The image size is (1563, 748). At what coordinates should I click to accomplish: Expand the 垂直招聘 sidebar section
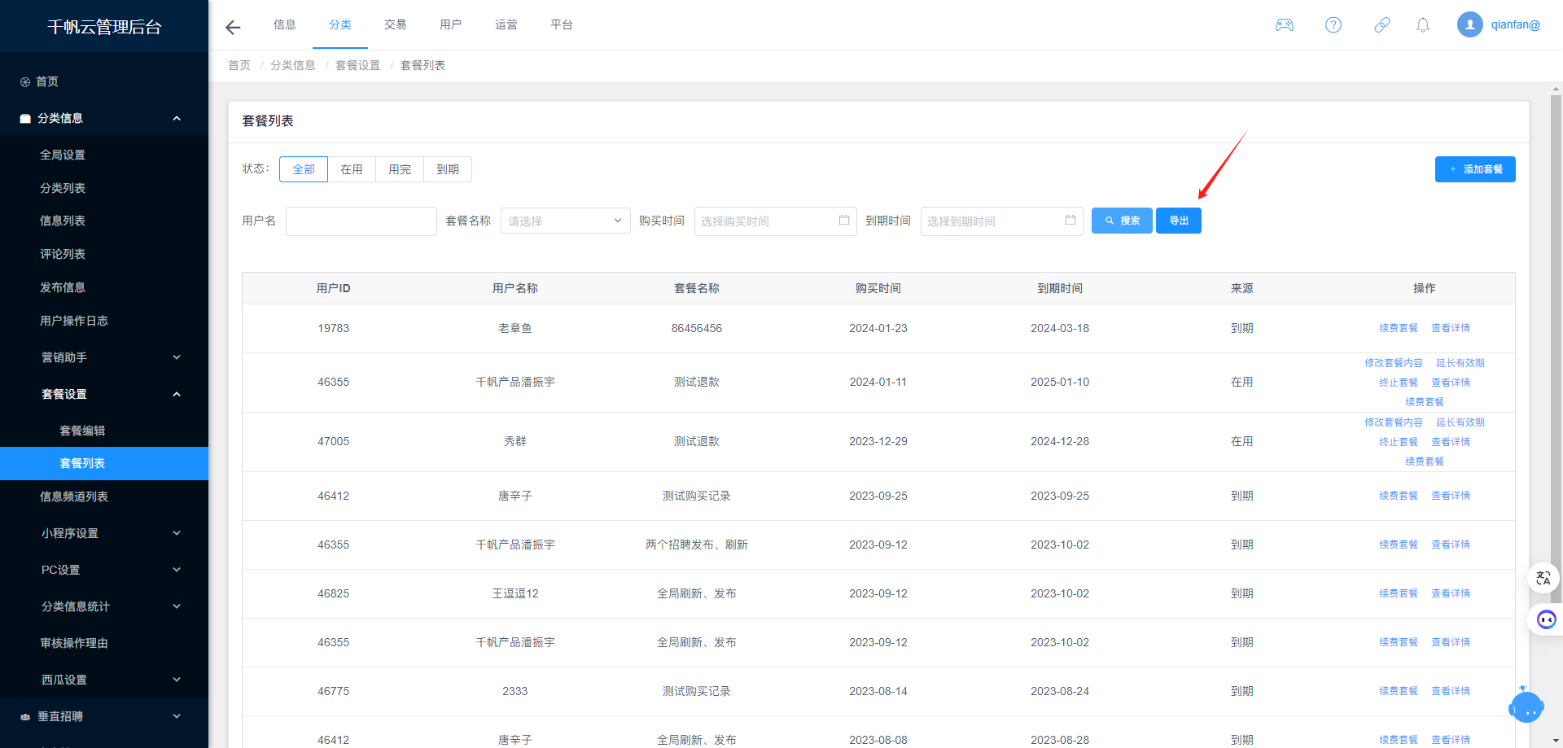coord(104,716)
